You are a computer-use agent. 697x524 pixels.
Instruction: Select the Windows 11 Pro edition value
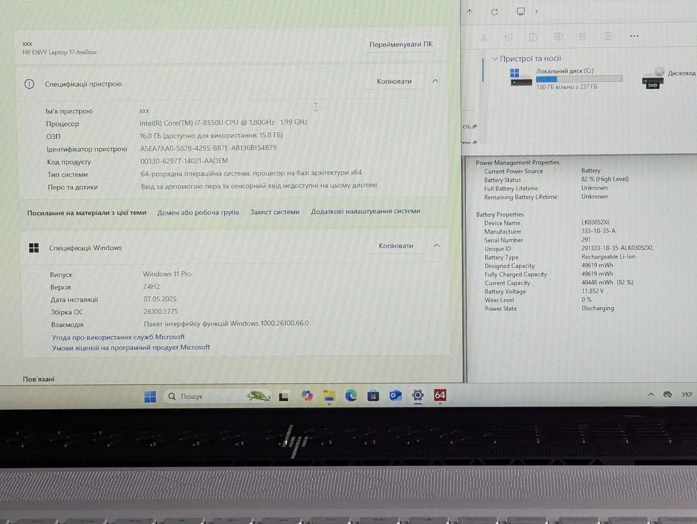(167, 274)
